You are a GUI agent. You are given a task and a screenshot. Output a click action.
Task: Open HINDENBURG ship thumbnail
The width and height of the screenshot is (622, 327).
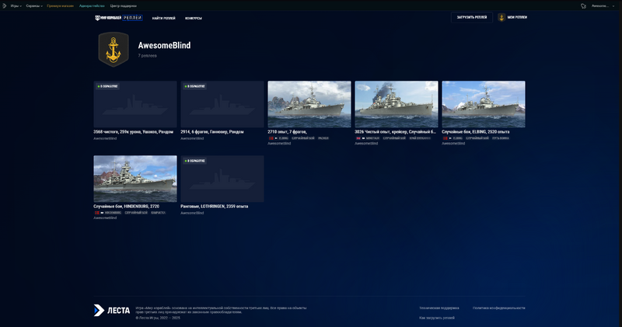(x=135, y=179)
